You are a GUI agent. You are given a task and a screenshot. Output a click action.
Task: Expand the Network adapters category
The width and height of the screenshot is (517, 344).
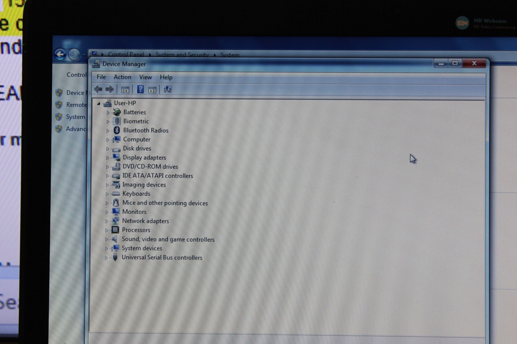click(107, 221)
